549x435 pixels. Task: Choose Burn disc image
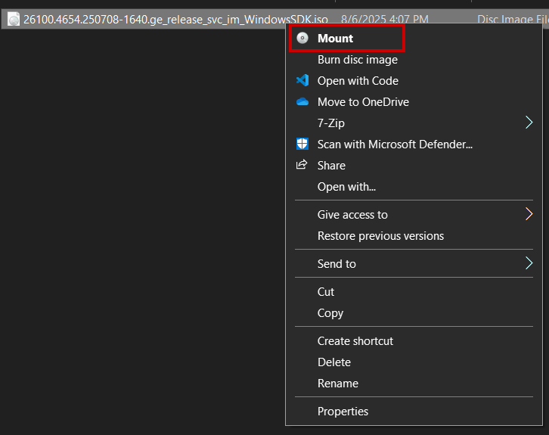click(357, 60)
